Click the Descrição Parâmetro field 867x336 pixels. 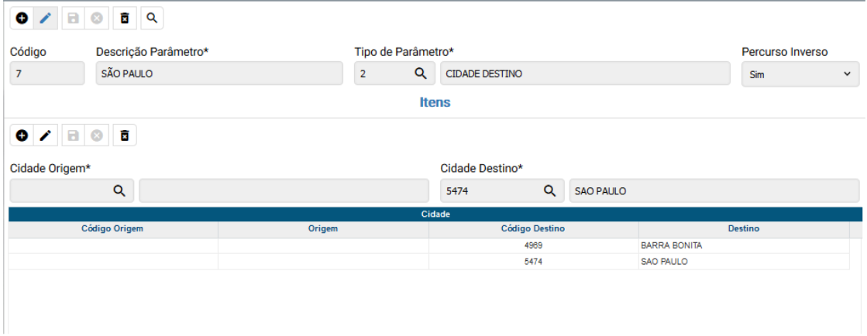[x=219, y=74]
